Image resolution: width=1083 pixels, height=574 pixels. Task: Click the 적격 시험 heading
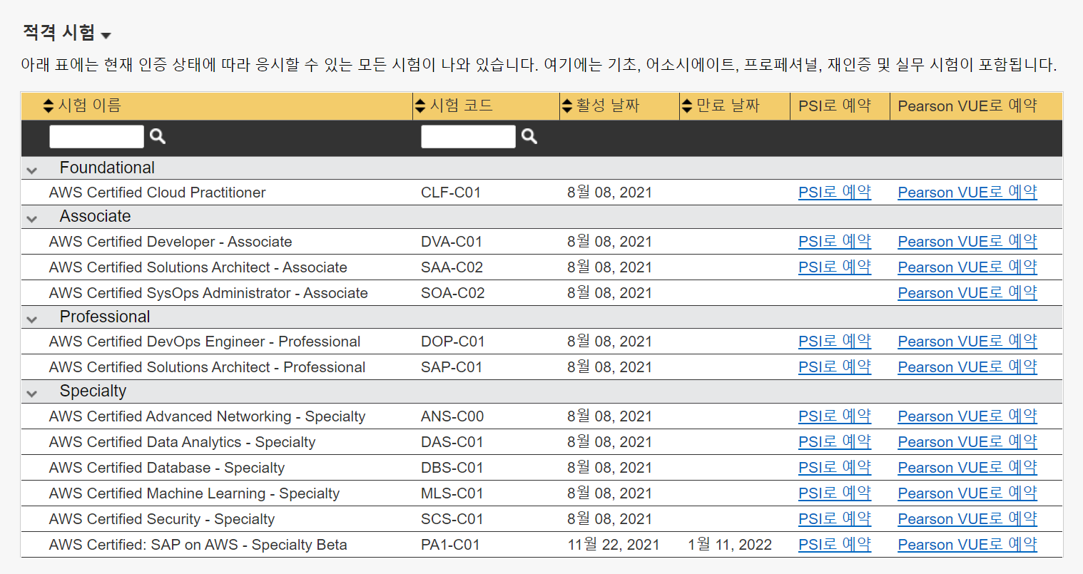[x=59, y=32]
